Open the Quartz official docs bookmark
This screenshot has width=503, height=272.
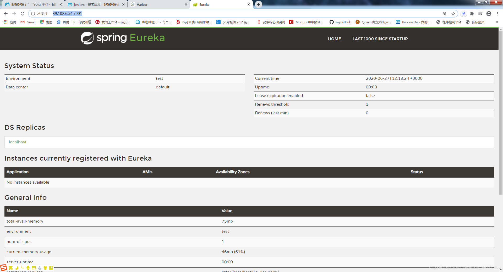point(373,22)
